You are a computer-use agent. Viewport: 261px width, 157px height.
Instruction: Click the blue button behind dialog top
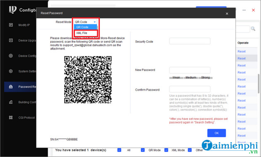point(211,7)
